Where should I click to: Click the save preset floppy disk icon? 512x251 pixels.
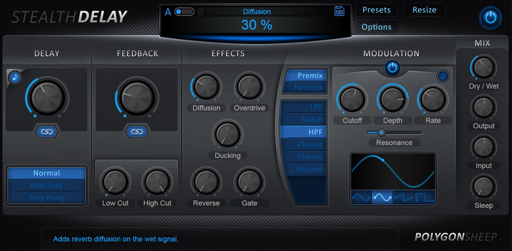coord(339,11)
